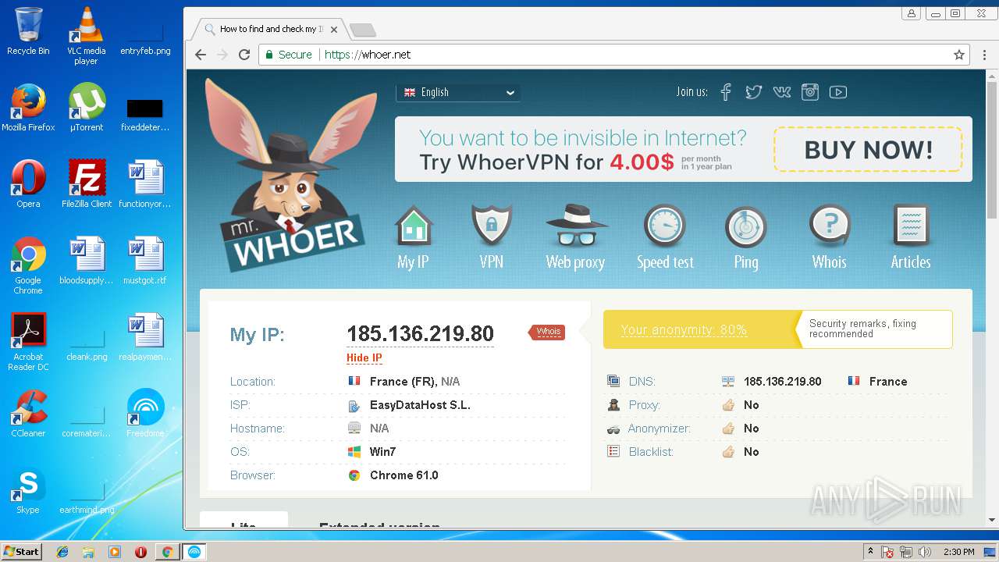Expand the English language dropdown
999x562 pixels.
[x=458, y=92]
